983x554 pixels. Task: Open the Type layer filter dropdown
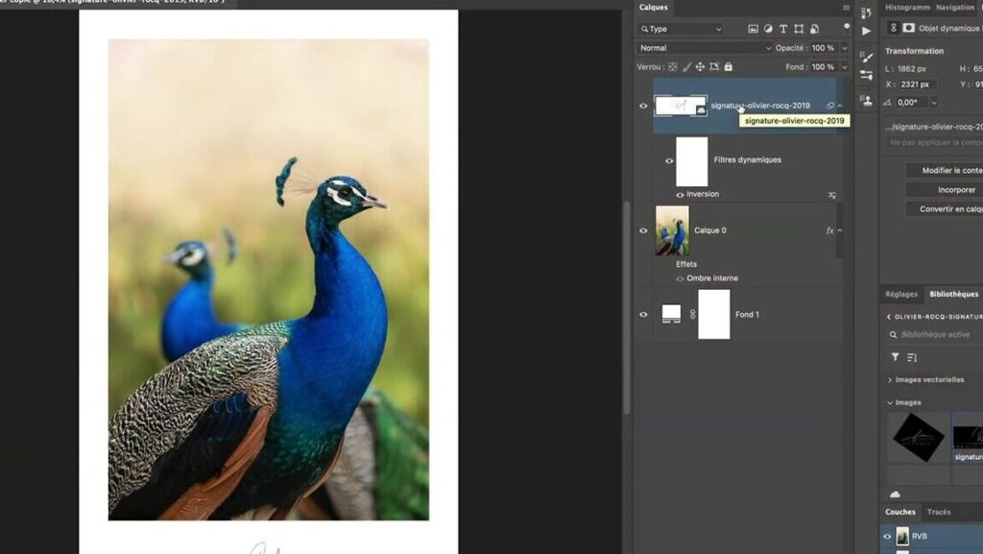pos(681,29)
